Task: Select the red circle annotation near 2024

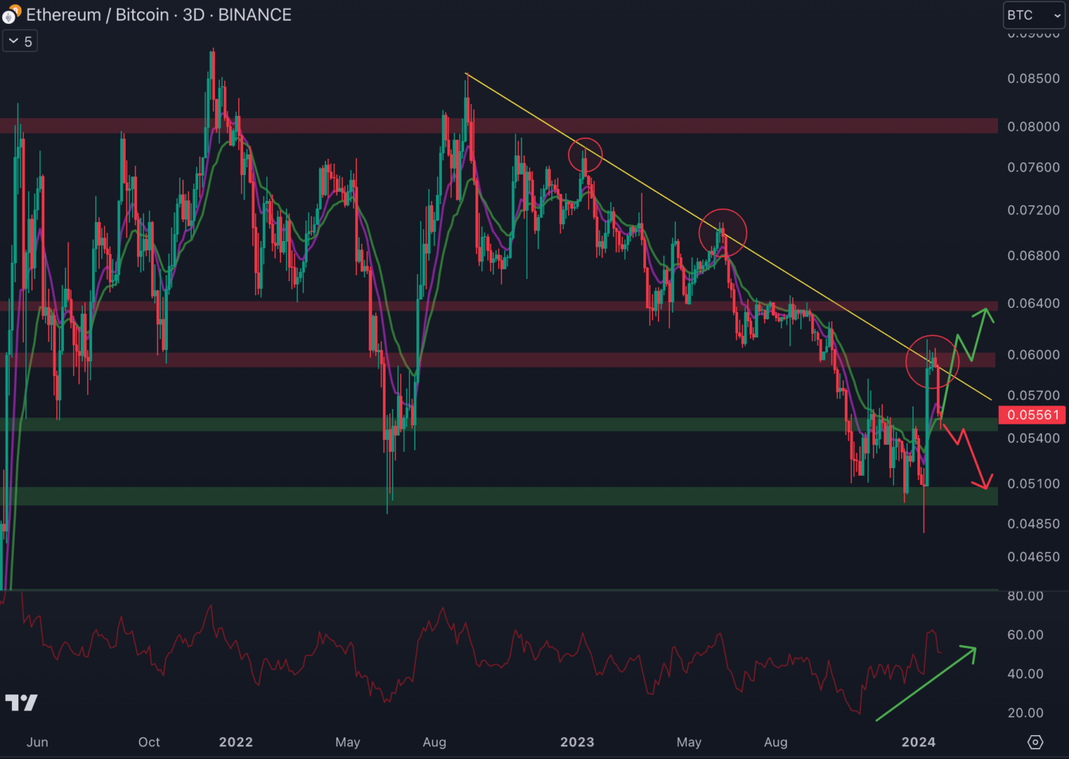Action: (x=933, y=362)
